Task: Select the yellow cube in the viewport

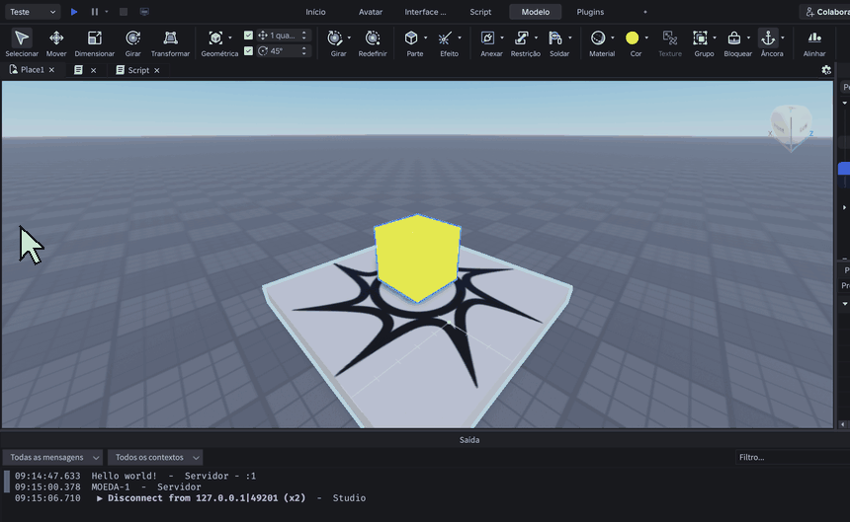Action: pos(417,258)
